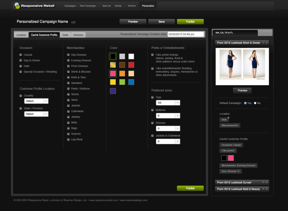The width and height of the screenshot is (288, 211).
Task: Click Archive in top navigation
Action: click(x=132, y=6)
